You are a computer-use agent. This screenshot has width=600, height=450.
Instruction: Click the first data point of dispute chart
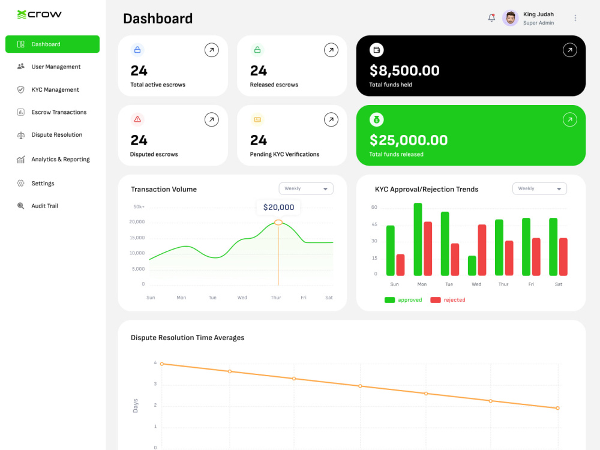pos(162,364)
